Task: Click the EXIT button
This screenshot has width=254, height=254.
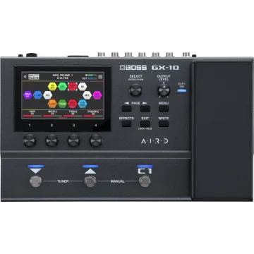Action: pos(145,123)
